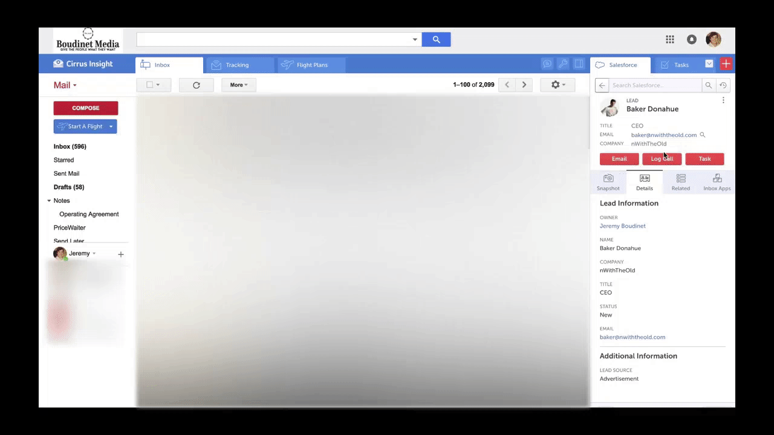This screenshot has width=774, height=435.
Task: Open the Tasks tab dropdown arrow
Action: pyautogui.click(x=709, y=64)
